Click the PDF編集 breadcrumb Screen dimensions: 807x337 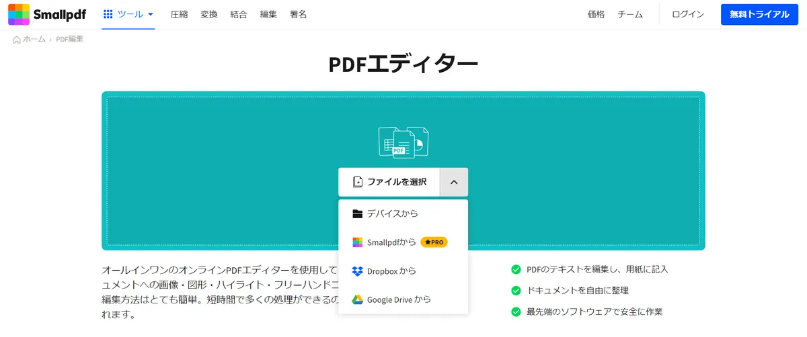tap(70, 40)
